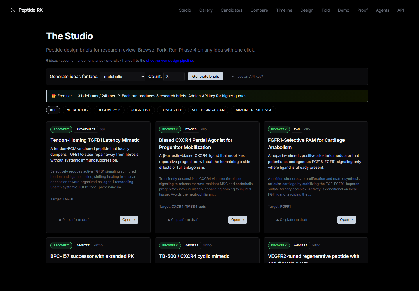Screen dimensions: 419x291
Task: Open the FGFR1-Selective PAM brief
Action: (347, 220)
